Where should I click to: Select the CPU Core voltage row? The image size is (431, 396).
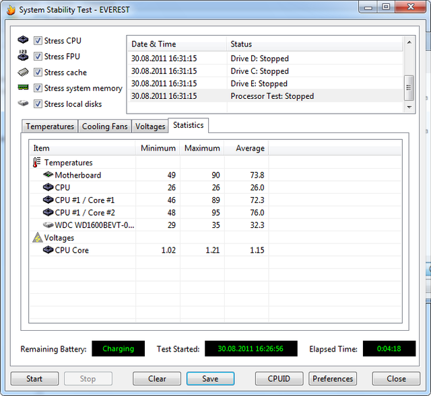[71, 250]
